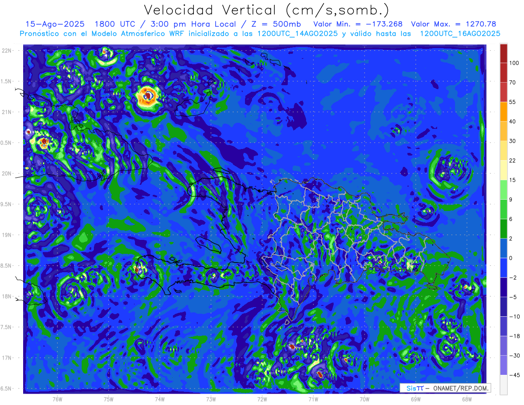The image size is (524, 405).
Task: Click the '70W' longitude label
Action: click(x=365, y=399)
